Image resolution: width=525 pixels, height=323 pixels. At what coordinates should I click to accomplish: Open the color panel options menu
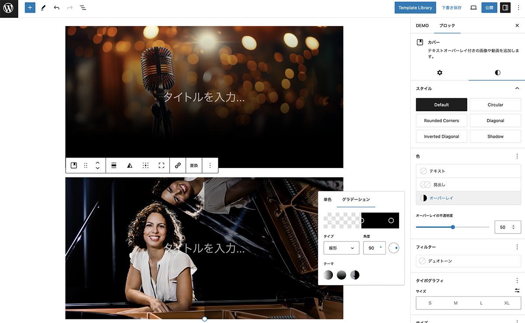click(x=517, y=156)
